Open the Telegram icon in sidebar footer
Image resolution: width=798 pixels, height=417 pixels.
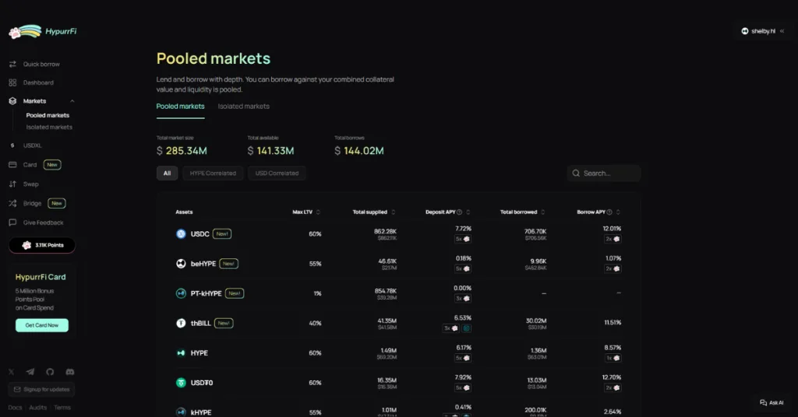(x=30, y=373)
